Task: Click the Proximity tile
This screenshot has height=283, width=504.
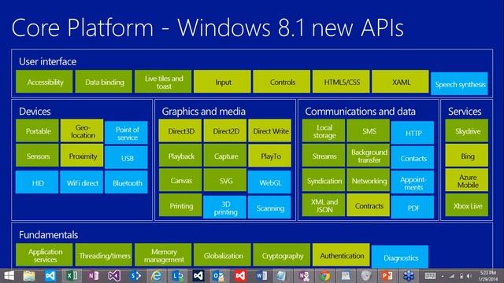Action: (82, 156)
